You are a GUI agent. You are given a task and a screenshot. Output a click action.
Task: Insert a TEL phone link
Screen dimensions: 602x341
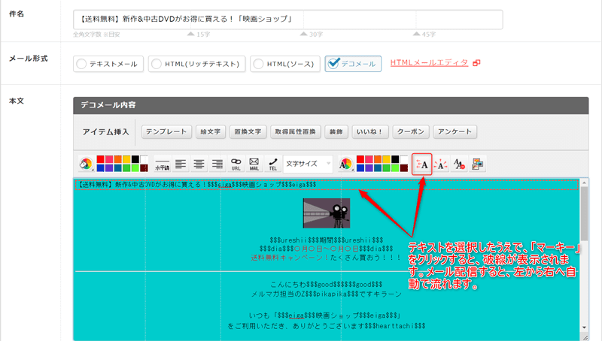coord(272,164)
